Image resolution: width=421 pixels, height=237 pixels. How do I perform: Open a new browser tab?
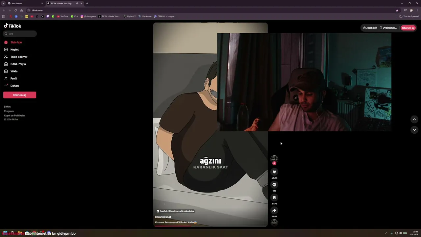click(87, 3)
